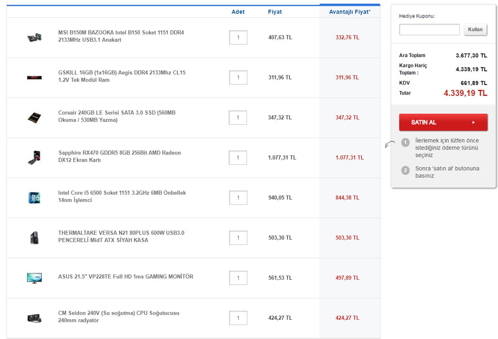Image resolution: width=498 pixels, height=339 pixels.
Task: Click the quantity field for ASUS VP228TE monitor
Action: tap(238, 278)
